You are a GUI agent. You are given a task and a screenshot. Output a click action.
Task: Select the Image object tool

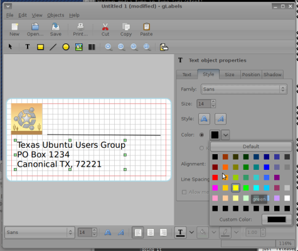pos(79,47)
